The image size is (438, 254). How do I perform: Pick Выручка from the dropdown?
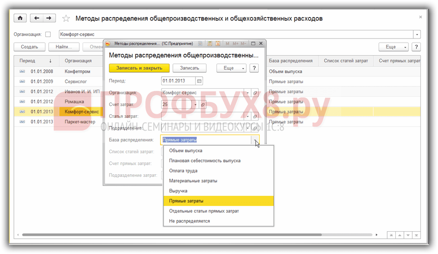pyautogui.click(x=218, y=191)
